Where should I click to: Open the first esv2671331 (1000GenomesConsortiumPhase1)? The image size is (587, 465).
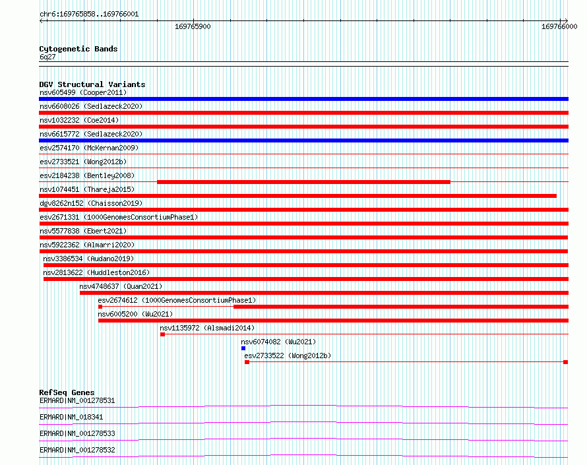119,217
